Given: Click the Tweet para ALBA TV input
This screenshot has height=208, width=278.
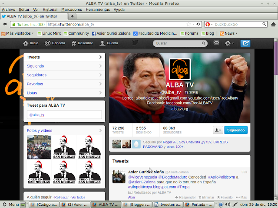Looking at the screenshot, I should tap(64, 114).
